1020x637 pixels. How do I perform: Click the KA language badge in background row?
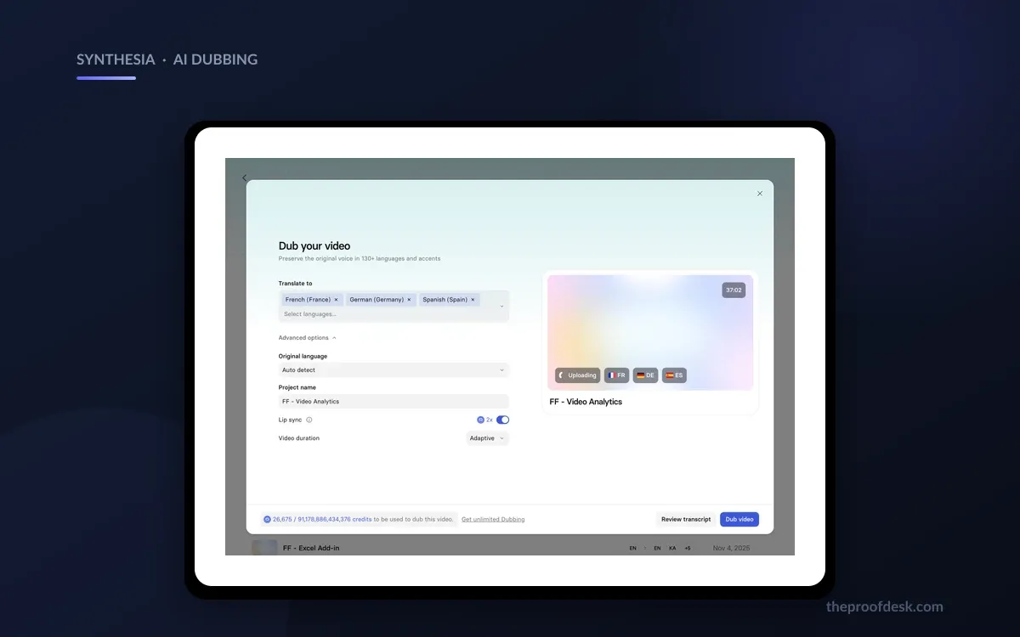672,548
